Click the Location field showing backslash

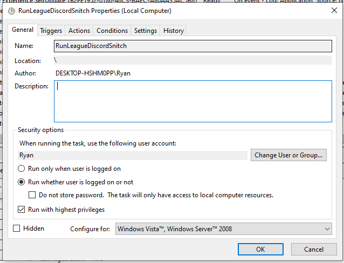click(x=193, y=60)
